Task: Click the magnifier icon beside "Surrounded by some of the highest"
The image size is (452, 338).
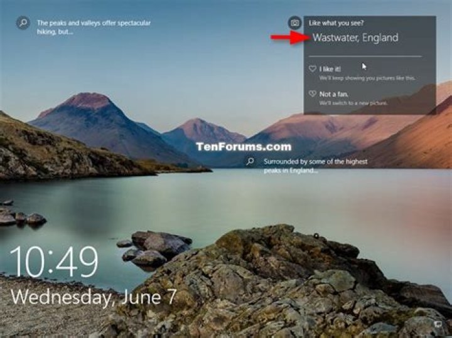Action: point(250,162)
